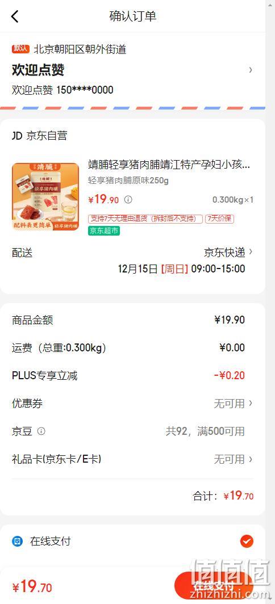
Task: Select the 12月15日 delivery time slot
Action: [181, 269]
